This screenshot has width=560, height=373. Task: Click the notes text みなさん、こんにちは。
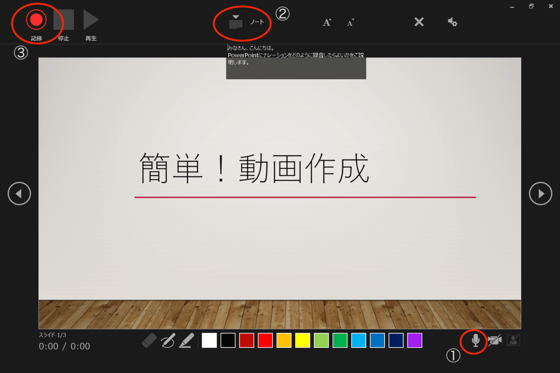(251, 48)
